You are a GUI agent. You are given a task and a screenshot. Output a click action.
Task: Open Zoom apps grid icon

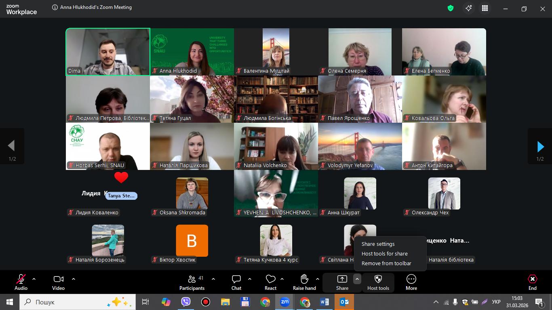[x=485, y=8]
